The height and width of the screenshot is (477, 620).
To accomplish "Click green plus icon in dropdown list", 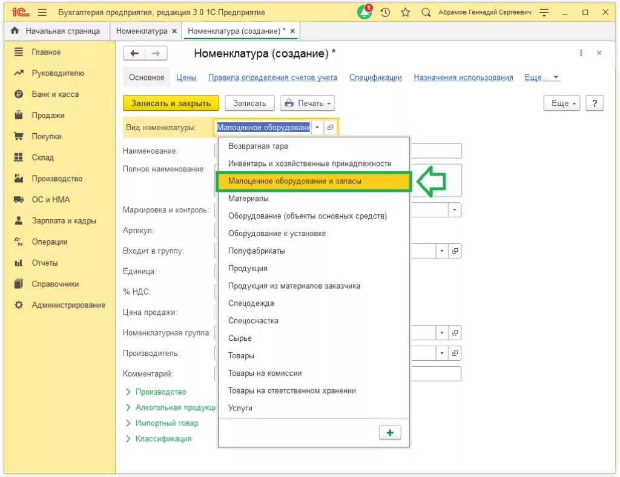I will pos(389,432).
